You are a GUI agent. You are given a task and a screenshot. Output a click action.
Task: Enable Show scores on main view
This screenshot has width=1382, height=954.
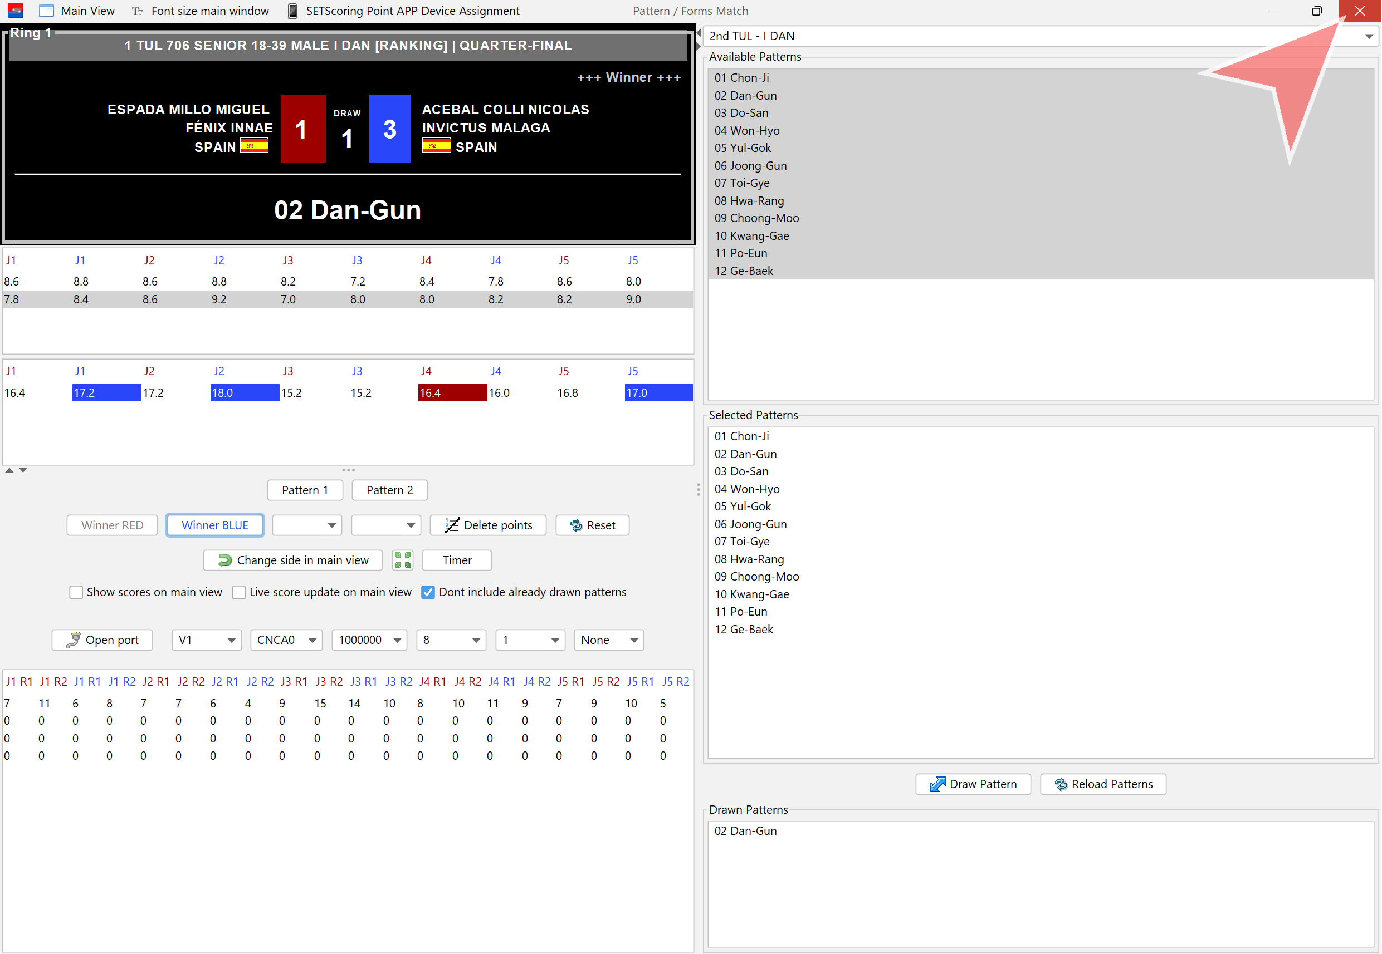pos(76,592)
